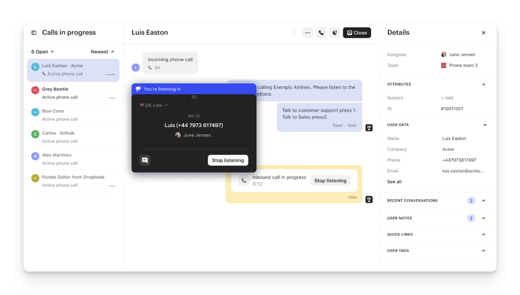The height and width of the screenshot is (295, 520).
Task: Click the phone call icon in header
Action: (321, 33)
